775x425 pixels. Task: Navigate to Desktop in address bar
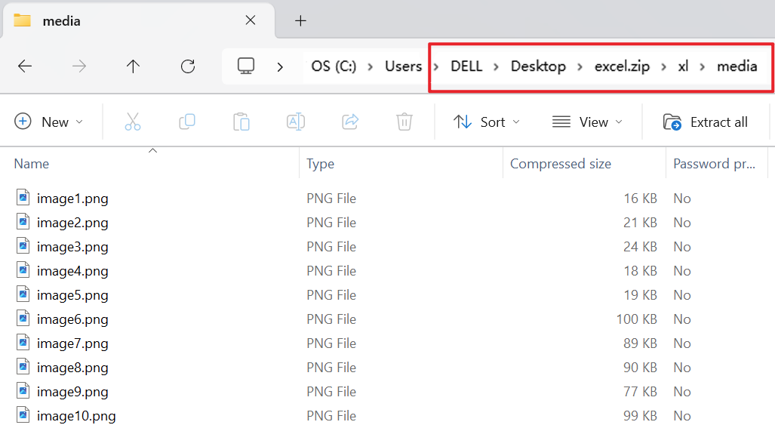tap(538, 66)
